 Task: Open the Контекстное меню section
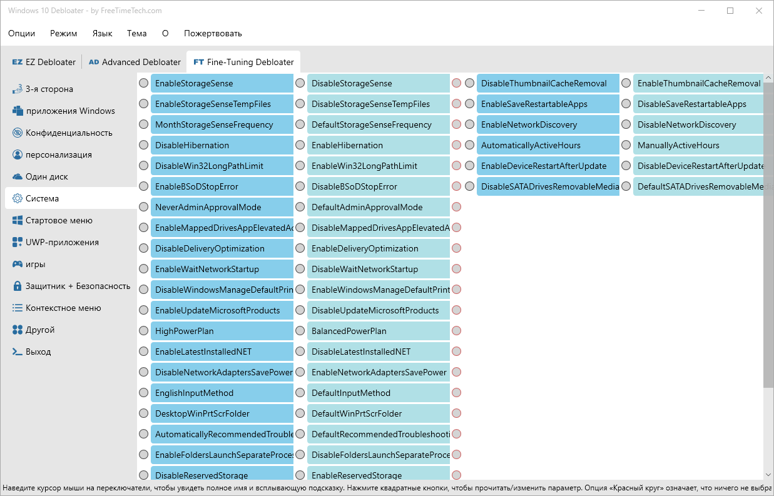click(70, 308)
